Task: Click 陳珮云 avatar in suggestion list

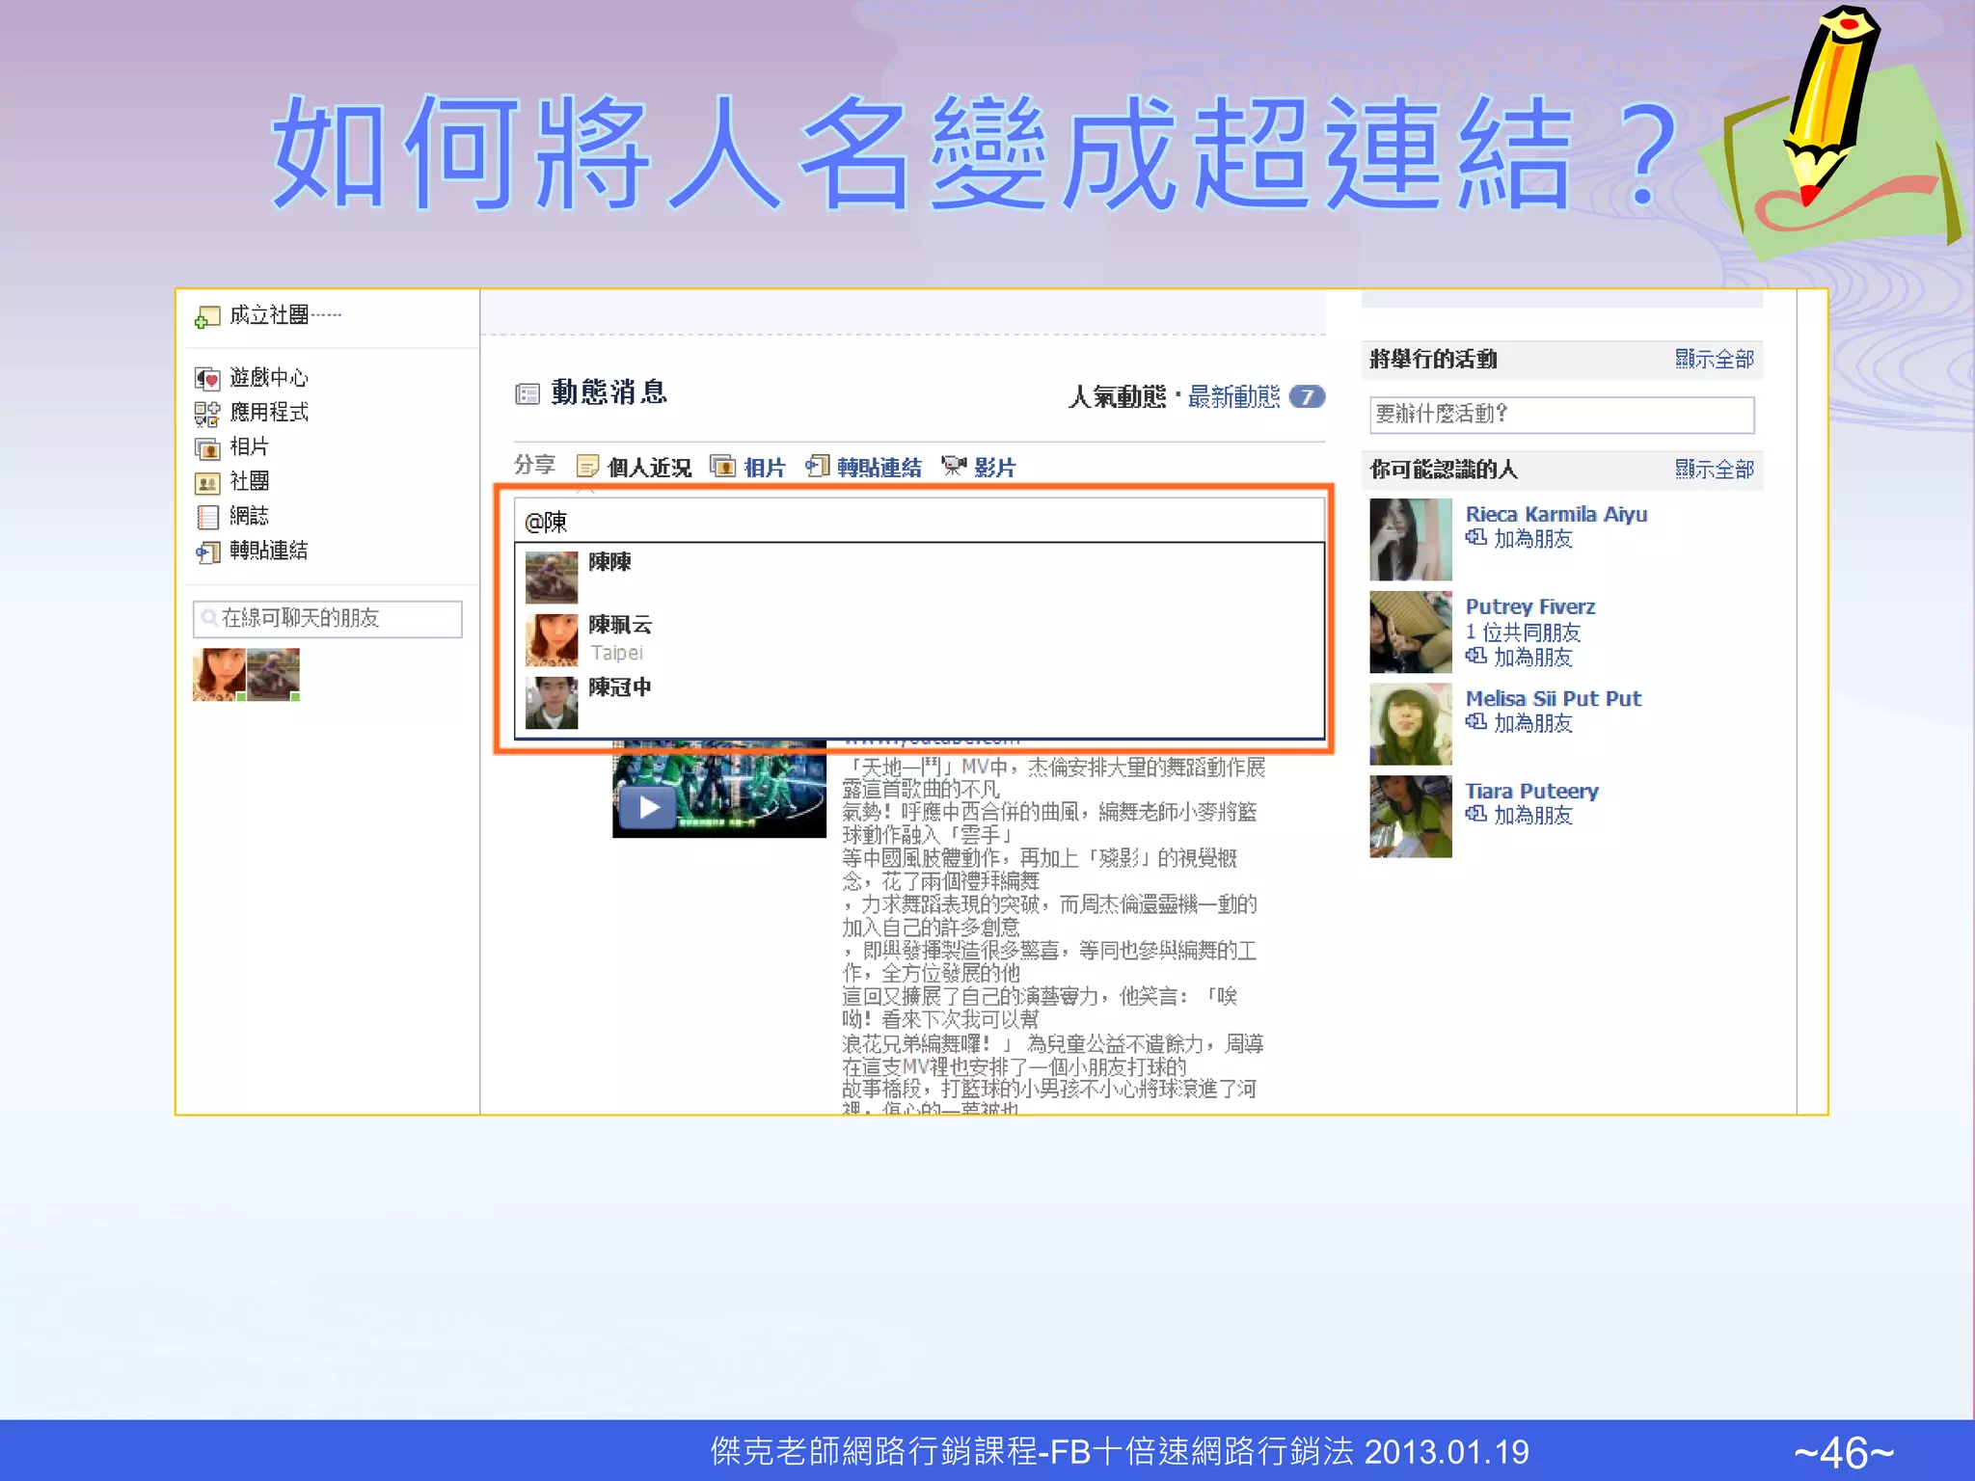Action: pyautogui.click(x=552, y=640)
